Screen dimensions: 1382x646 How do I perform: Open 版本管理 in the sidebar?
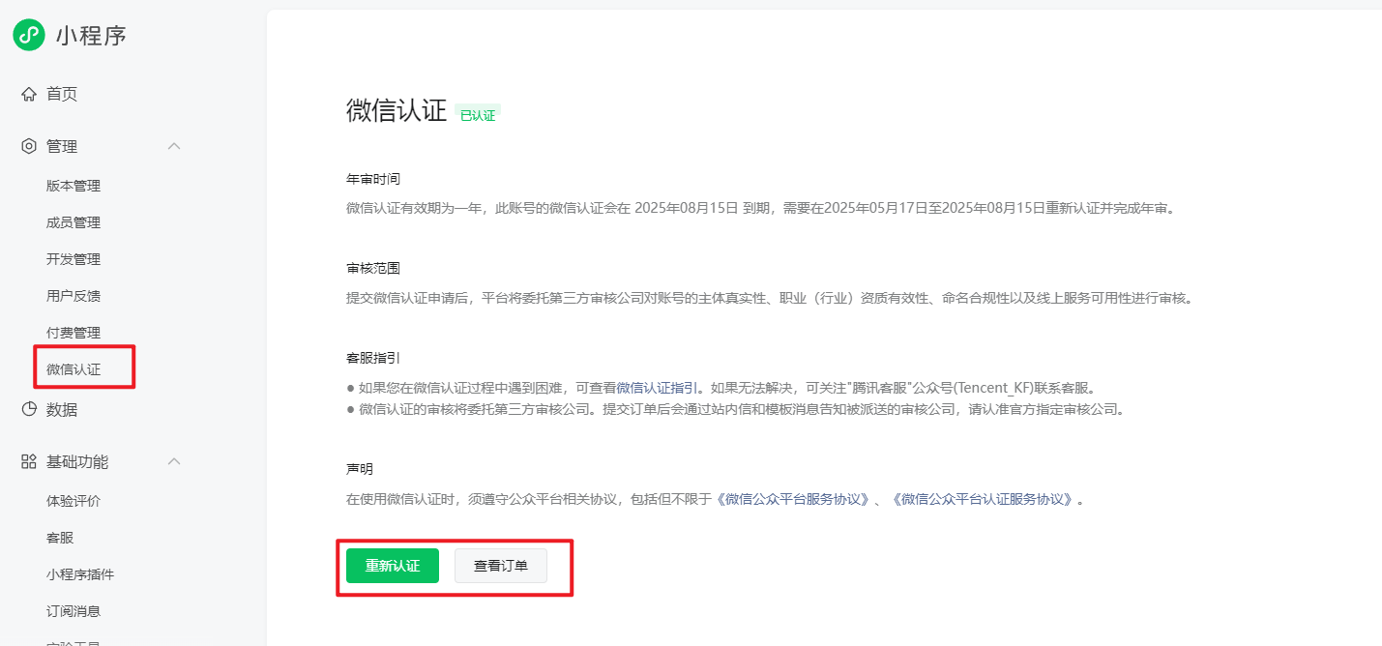74,186
